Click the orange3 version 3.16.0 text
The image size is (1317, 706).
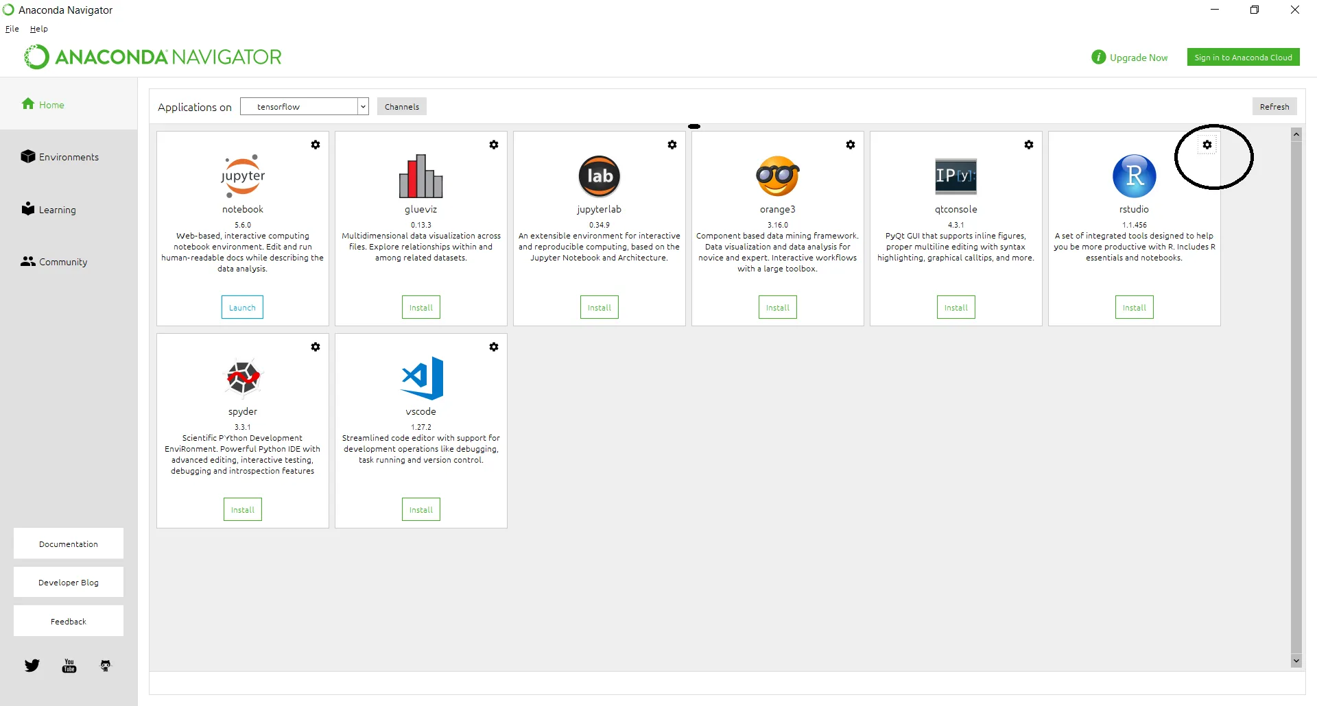[x=778, y=225]
